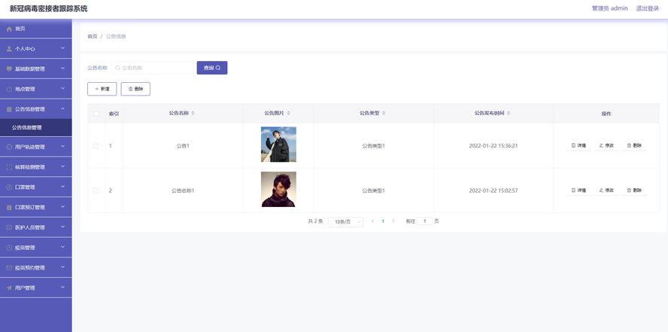Screen dimensions: 668x332
Task: Click the icon beside 用户轨迹管理
Action: tap(9, 147)
